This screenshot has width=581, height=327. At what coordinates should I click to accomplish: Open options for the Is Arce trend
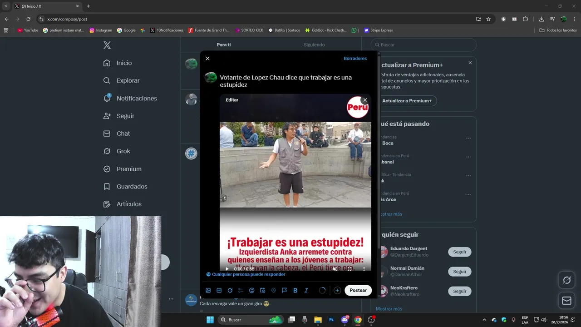(x=468, y=194)
